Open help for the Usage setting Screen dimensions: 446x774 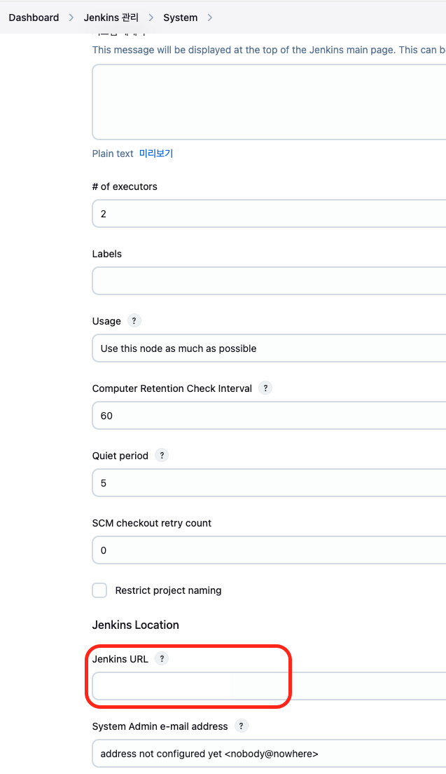coord(134,321)
